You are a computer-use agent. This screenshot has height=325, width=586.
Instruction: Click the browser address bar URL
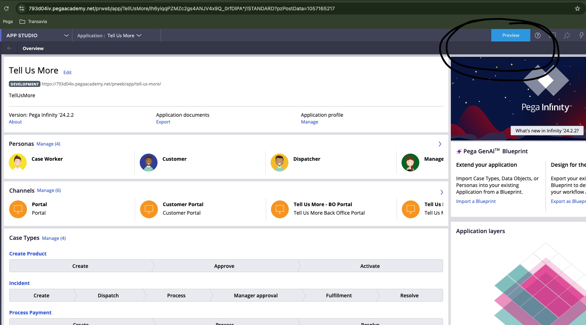click(x=182, y=9)
